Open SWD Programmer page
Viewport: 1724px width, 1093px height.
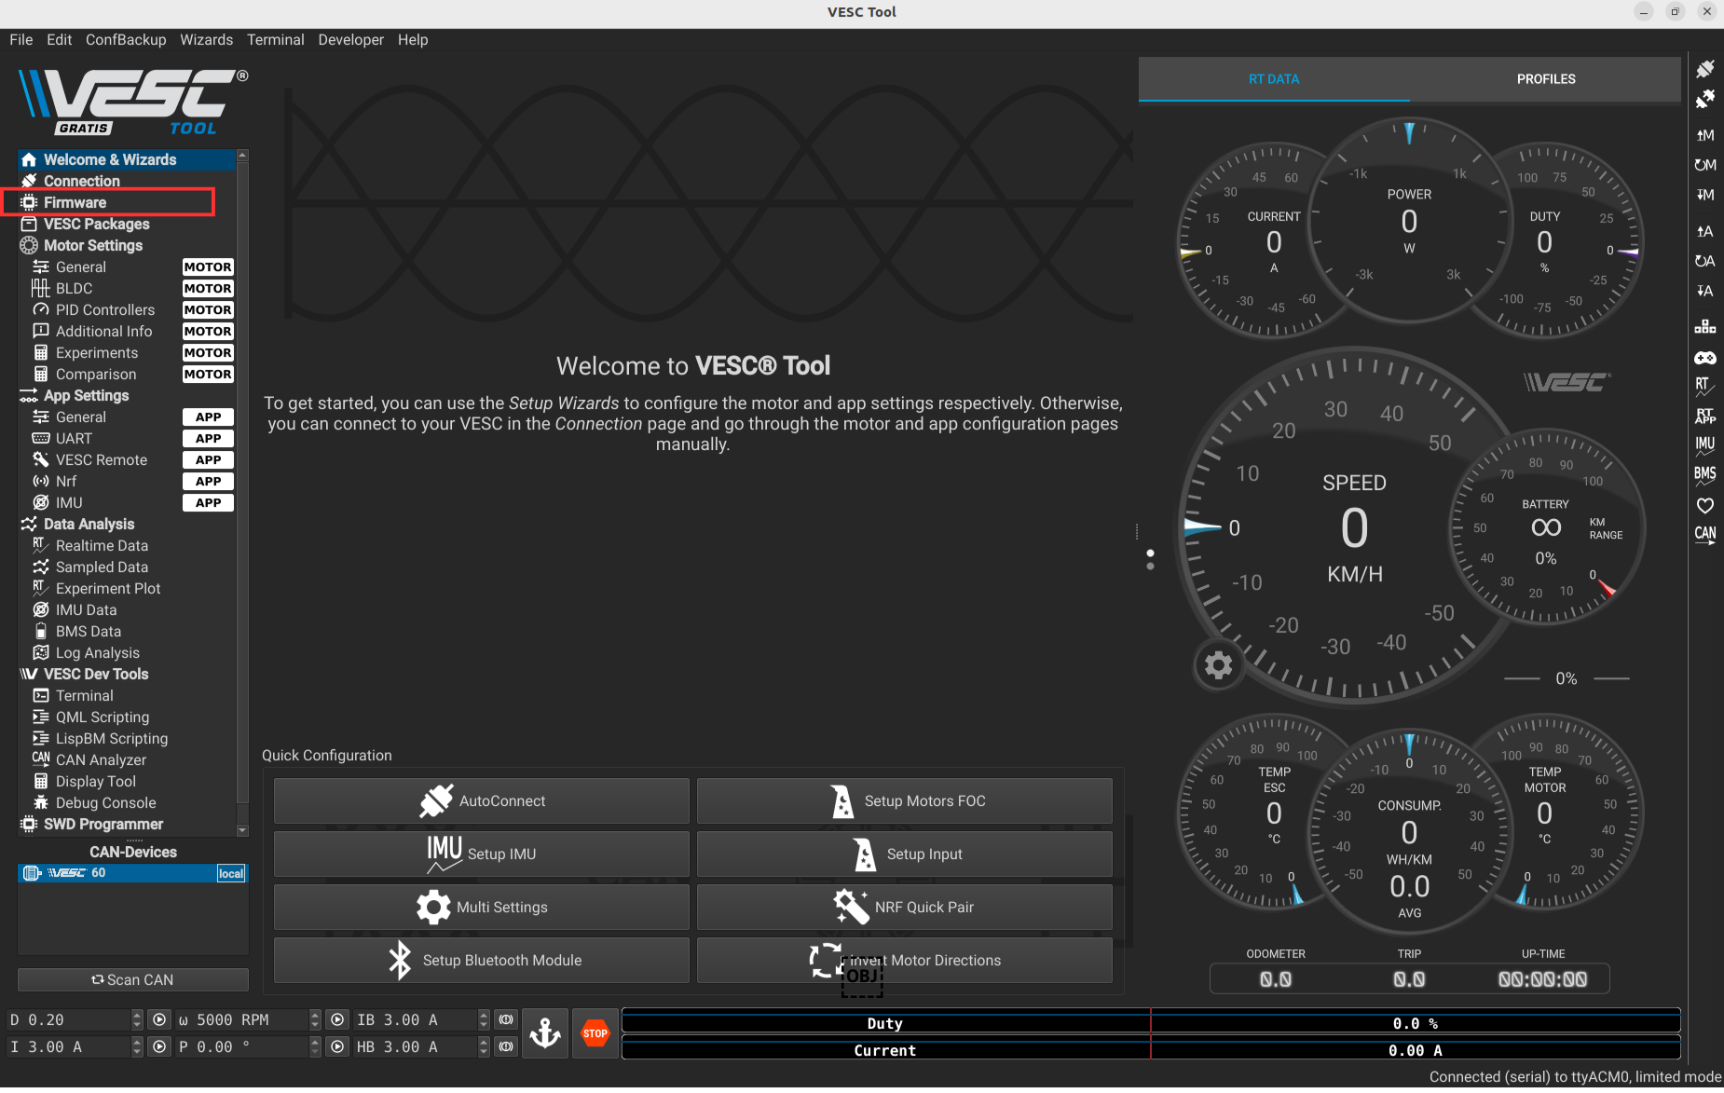127,825
